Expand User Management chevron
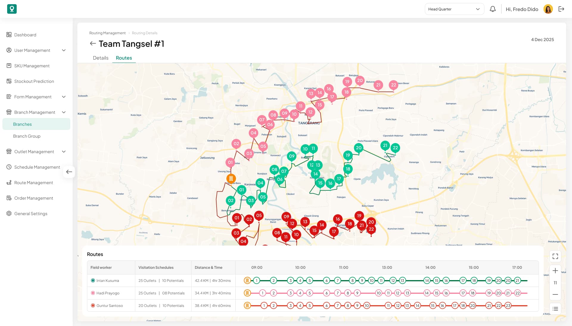This screenshot has height=326, width=572. point(64,50)
